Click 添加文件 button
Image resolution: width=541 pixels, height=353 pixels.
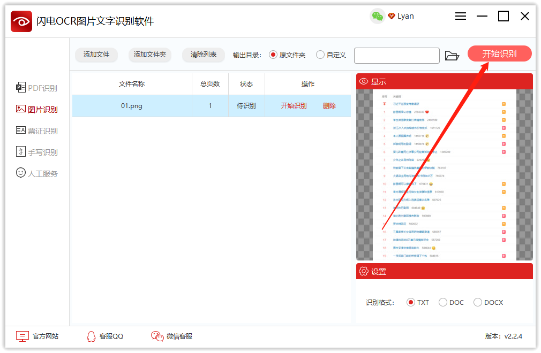pos(96,55)
